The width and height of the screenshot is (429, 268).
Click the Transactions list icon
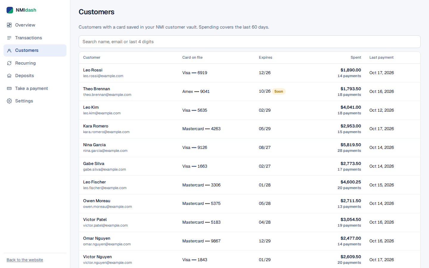tap(9, 38)
